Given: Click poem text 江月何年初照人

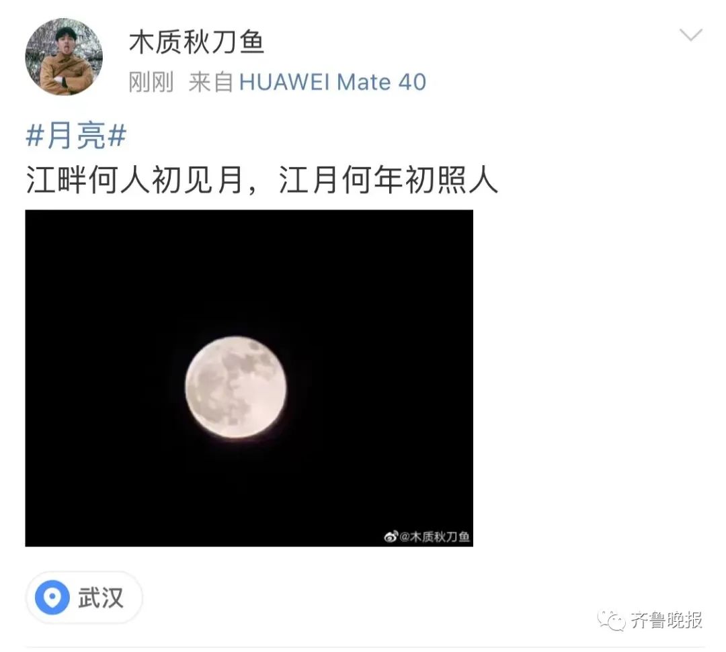Looking at the screenshot, I should coord(388,179).
